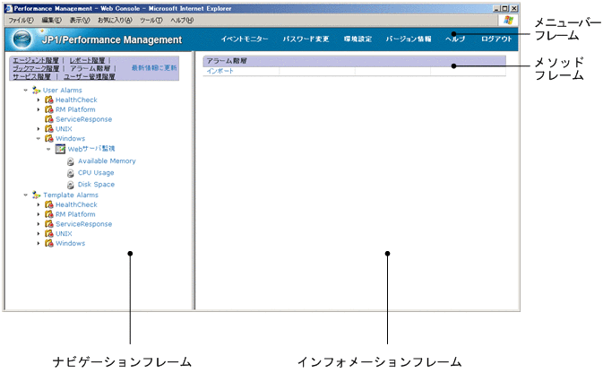The image size is (603, 373).
Task: Select Windows label under Template Alarms
Action: click(x=71, y=243)
